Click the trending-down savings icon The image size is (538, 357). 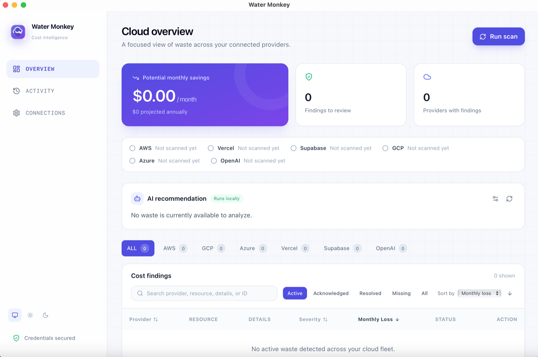point(136,78)
